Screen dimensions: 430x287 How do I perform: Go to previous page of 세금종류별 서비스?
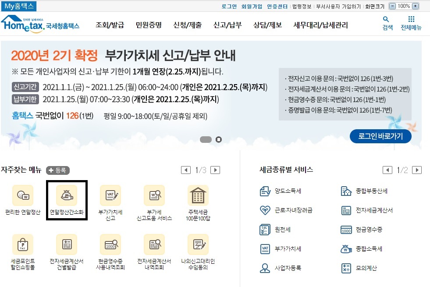[387, 170]
